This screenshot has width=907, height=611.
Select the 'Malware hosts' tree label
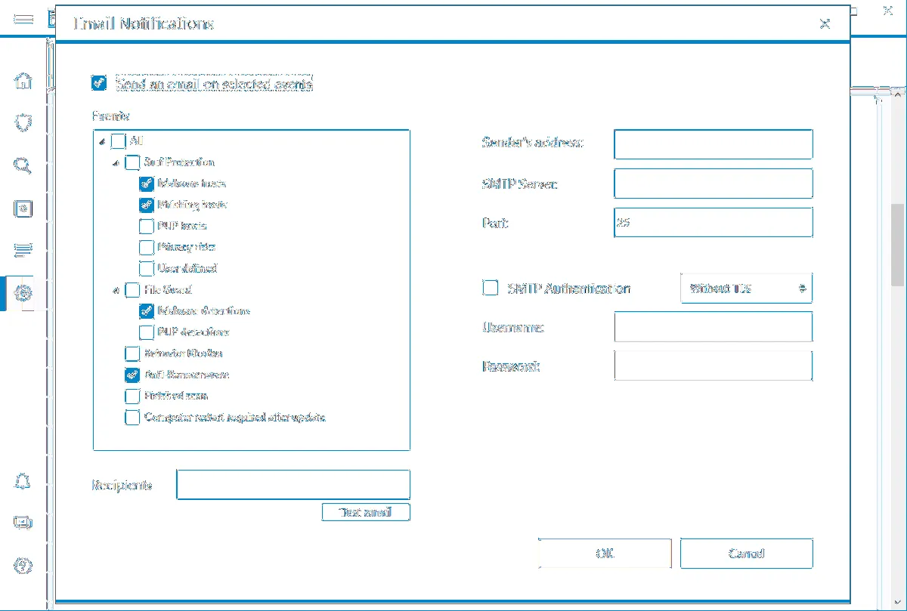tap(192, 184)
